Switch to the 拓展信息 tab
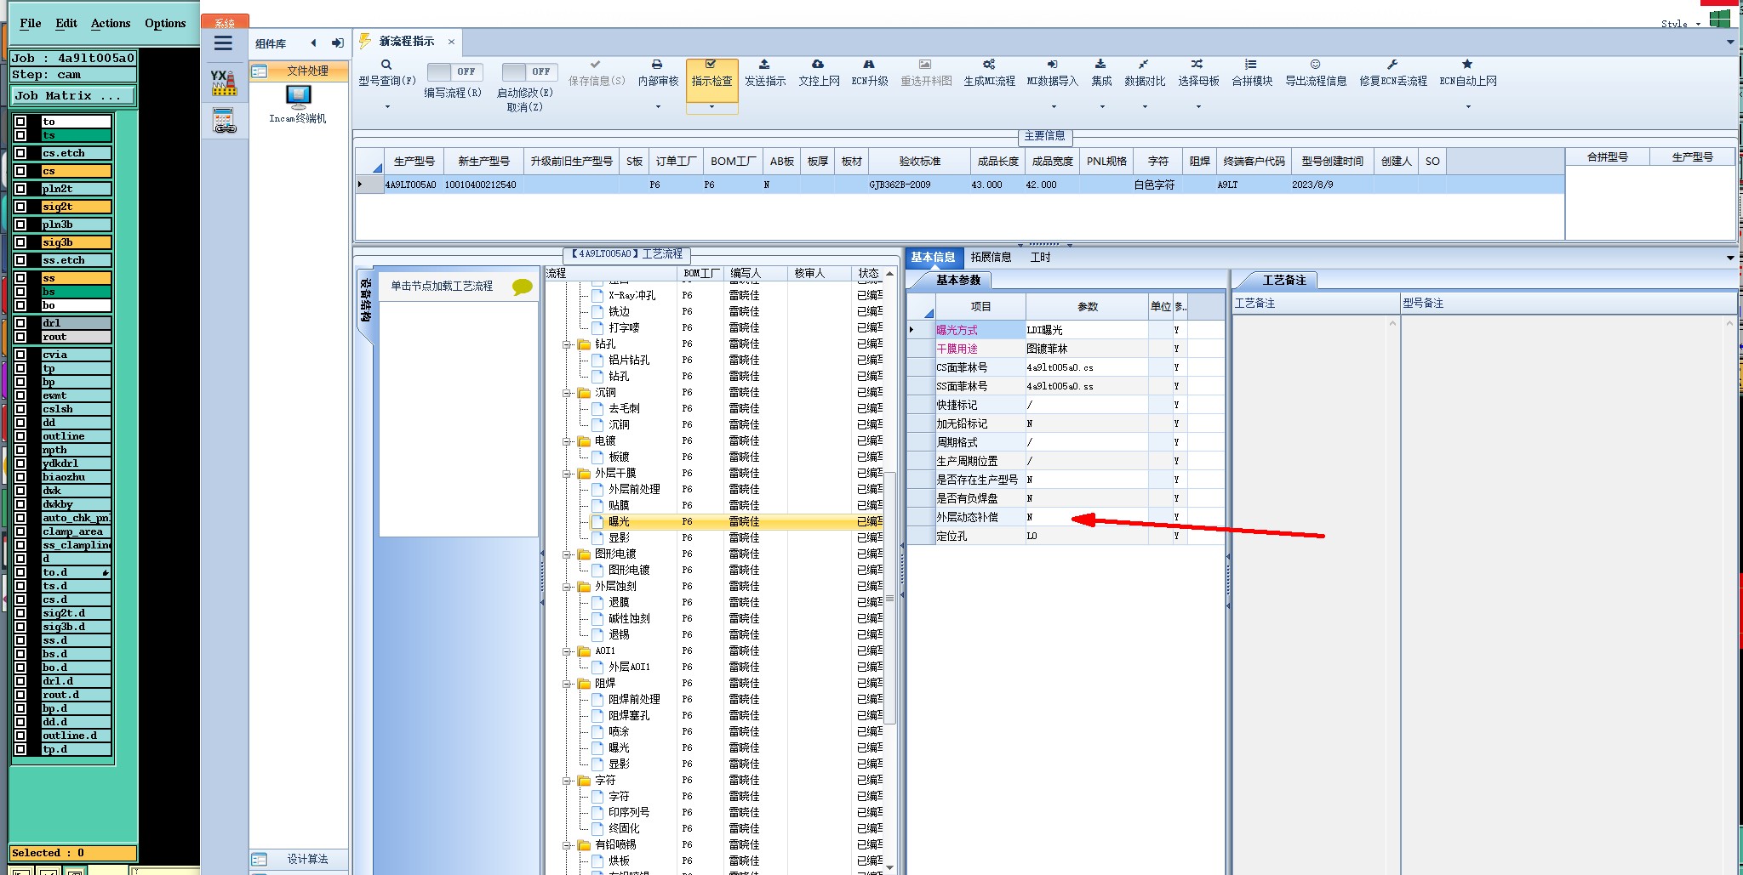This screenshot has height=875, width=1743. (x=991, y=257)
